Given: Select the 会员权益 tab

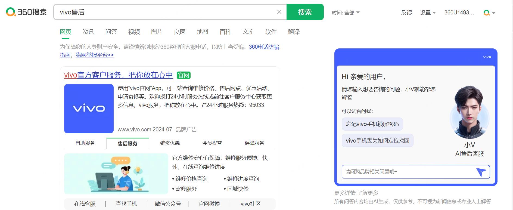Looking at the screenshot, I should click(212, 143).
